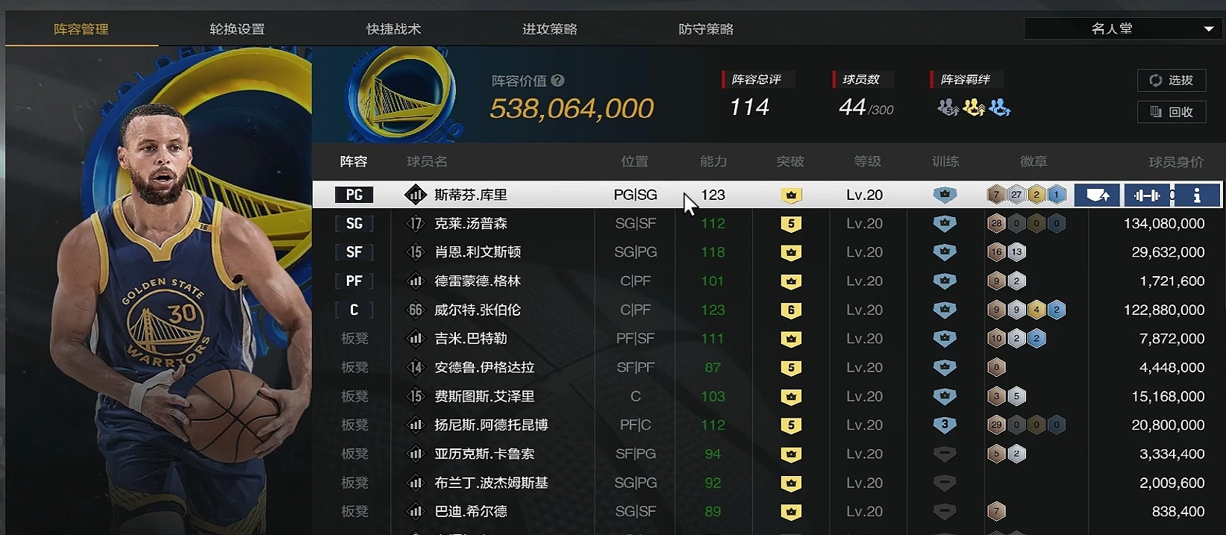This screenshot has height=535, width=1226.
Task: Sort by the 球员名 column header
Action: 427,161
